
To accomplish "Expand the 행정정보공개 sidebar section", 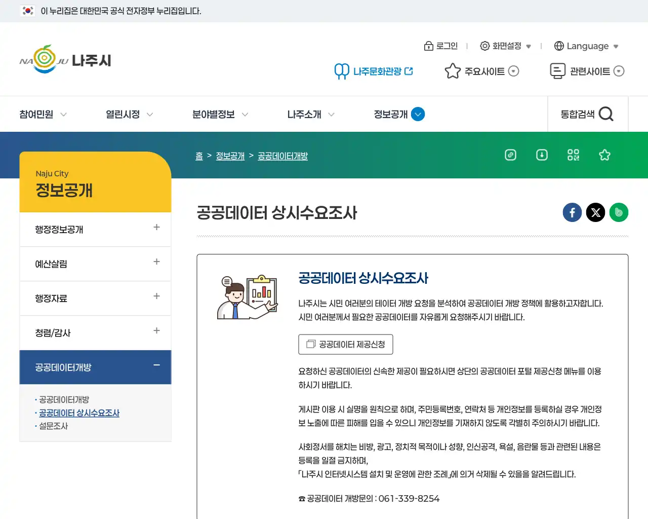I will (156, 229).
